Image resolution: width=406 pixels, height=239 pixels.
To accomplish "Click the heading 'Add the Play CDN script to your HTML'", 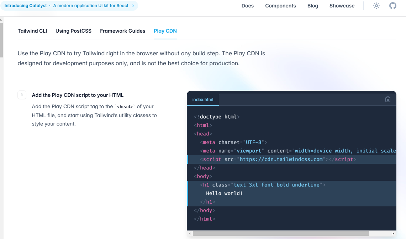I will (78, 95).
